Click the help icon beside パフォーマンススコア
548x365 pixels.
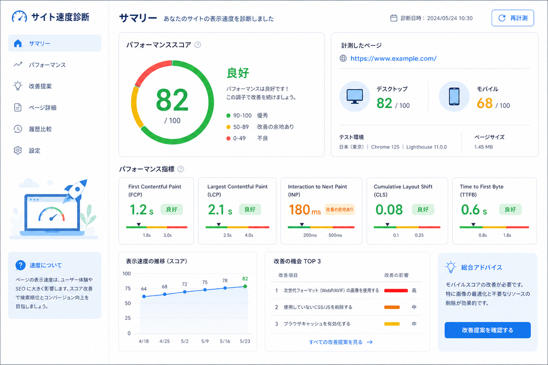click(197, 45)
